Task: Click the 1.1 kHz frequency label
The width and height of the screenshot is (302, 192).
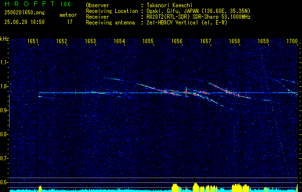Action: point(4,62)
